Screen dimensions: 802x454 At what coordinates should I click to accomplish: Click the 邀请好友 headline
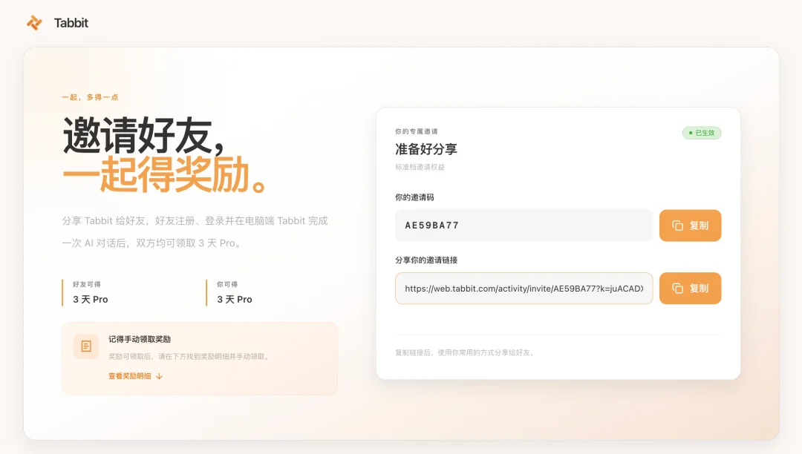(x=143, y=136)
